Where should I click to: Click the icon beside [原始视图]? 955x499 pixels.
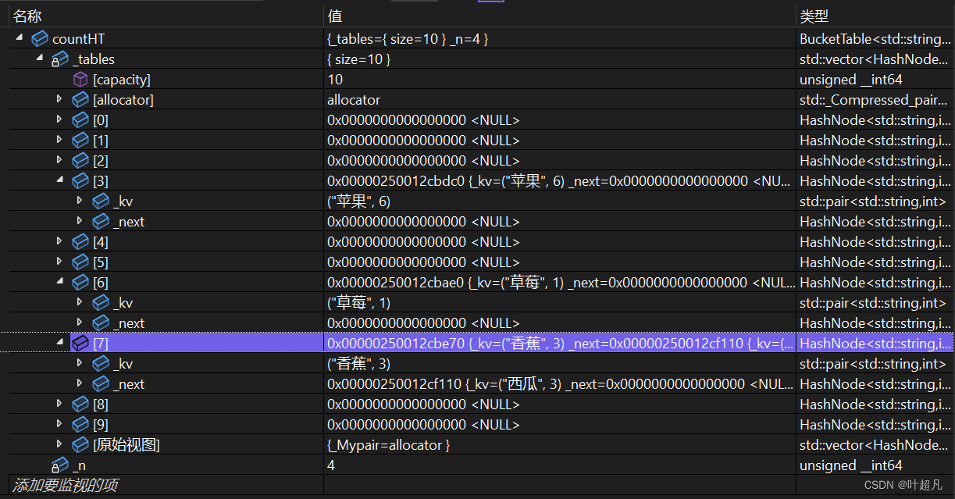80,445
